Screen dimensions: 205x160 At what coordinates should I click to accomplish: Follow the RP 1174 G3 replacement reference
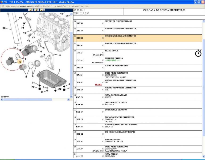pos(97,151)
